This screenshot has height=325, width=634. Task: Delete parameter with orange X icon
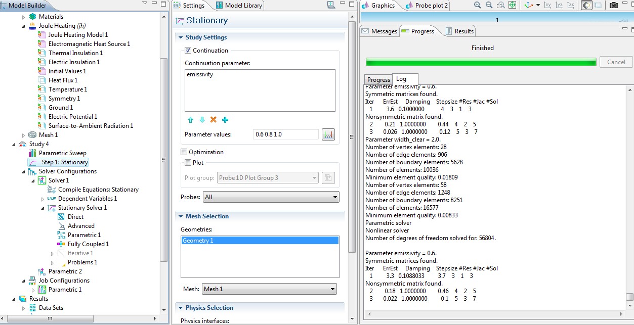click(x=213, y=120)
